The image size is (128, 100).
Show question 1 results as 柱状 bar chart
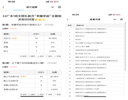tap(40, 56)
